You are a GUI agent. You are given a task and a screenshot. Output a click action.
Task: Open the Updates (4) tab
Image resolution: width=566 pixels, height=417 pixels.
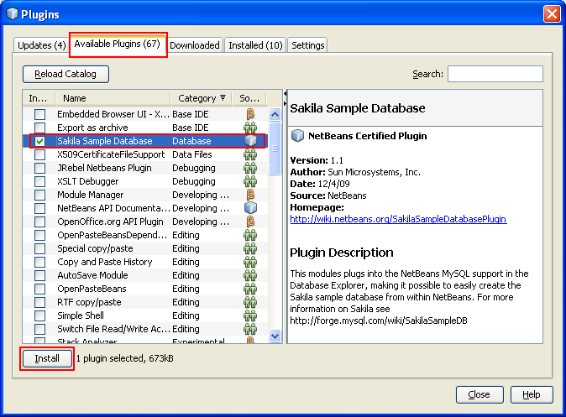[41, 45]
